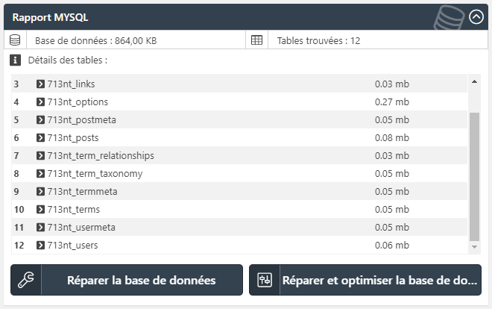
Task: Expand the 713nt_options table details
Action: coord(40,102)
